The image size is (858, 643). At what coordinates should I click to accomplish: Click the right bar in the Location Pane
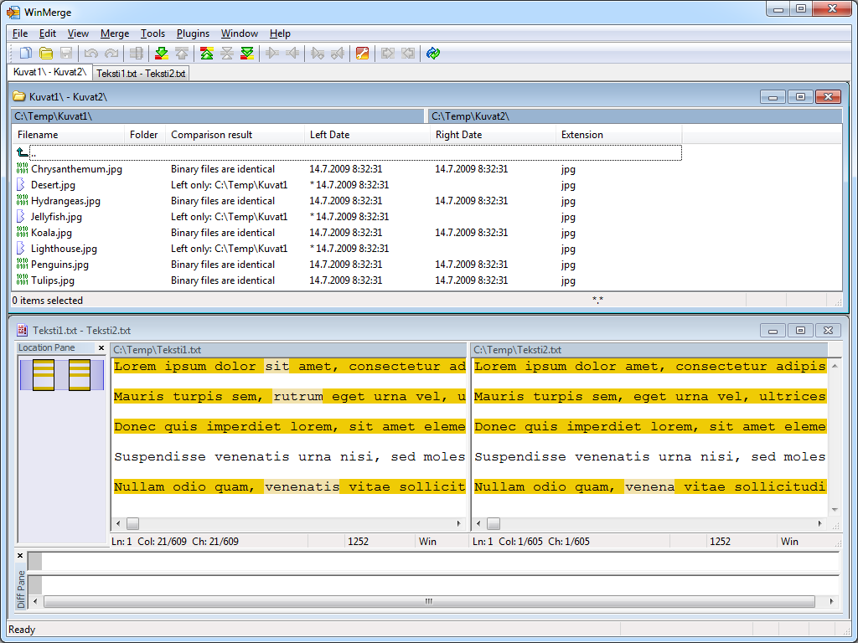(x=80, y=374)
